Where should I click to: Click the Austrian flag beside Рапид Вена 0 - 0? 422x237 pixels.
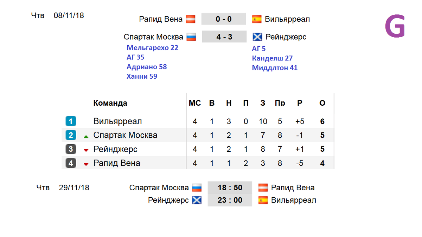[x=191, y=19]
